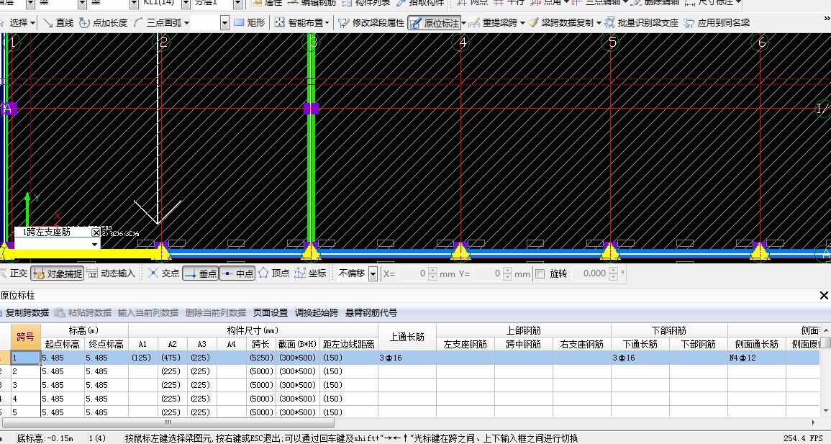This screenshot has width=831, height=444.
Task: Open 动态输入 dynamic input
Action: tap(112, 273)
